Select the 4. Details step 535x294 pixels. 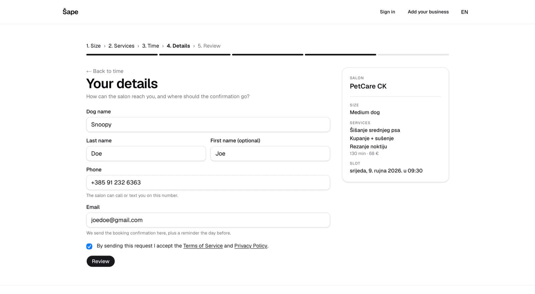coord(178,46)
